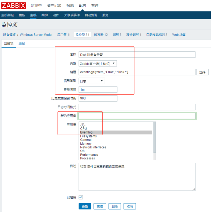This screenshot has height=212, width=211.
Task: Open the 管理 top menu
Action: click(95, 5)
